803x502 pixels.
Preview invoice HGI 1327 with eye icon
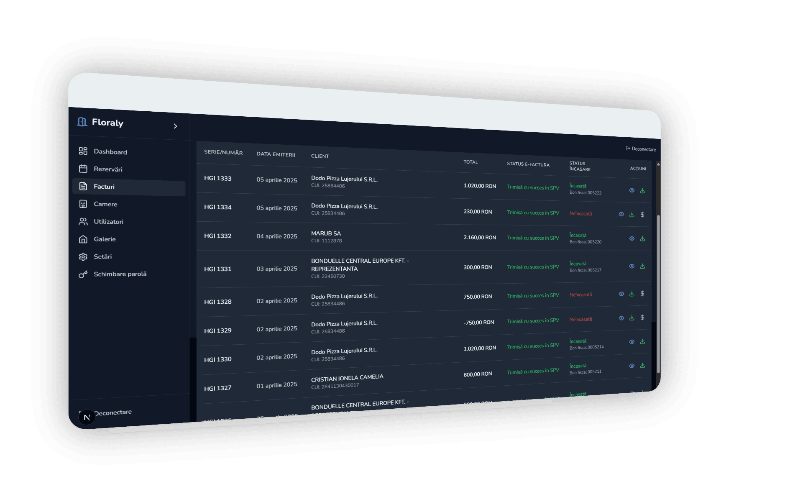pos(632,366)
